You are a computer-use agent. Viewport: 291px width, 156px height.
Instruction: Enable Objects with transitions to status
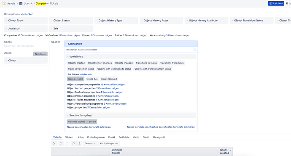tap(114, 69)
